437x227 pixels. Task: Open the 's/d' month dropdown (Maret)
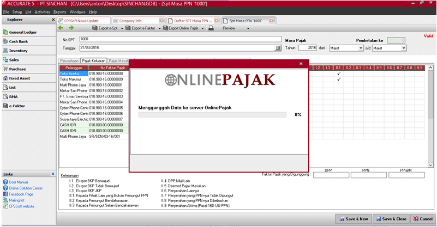404,48
